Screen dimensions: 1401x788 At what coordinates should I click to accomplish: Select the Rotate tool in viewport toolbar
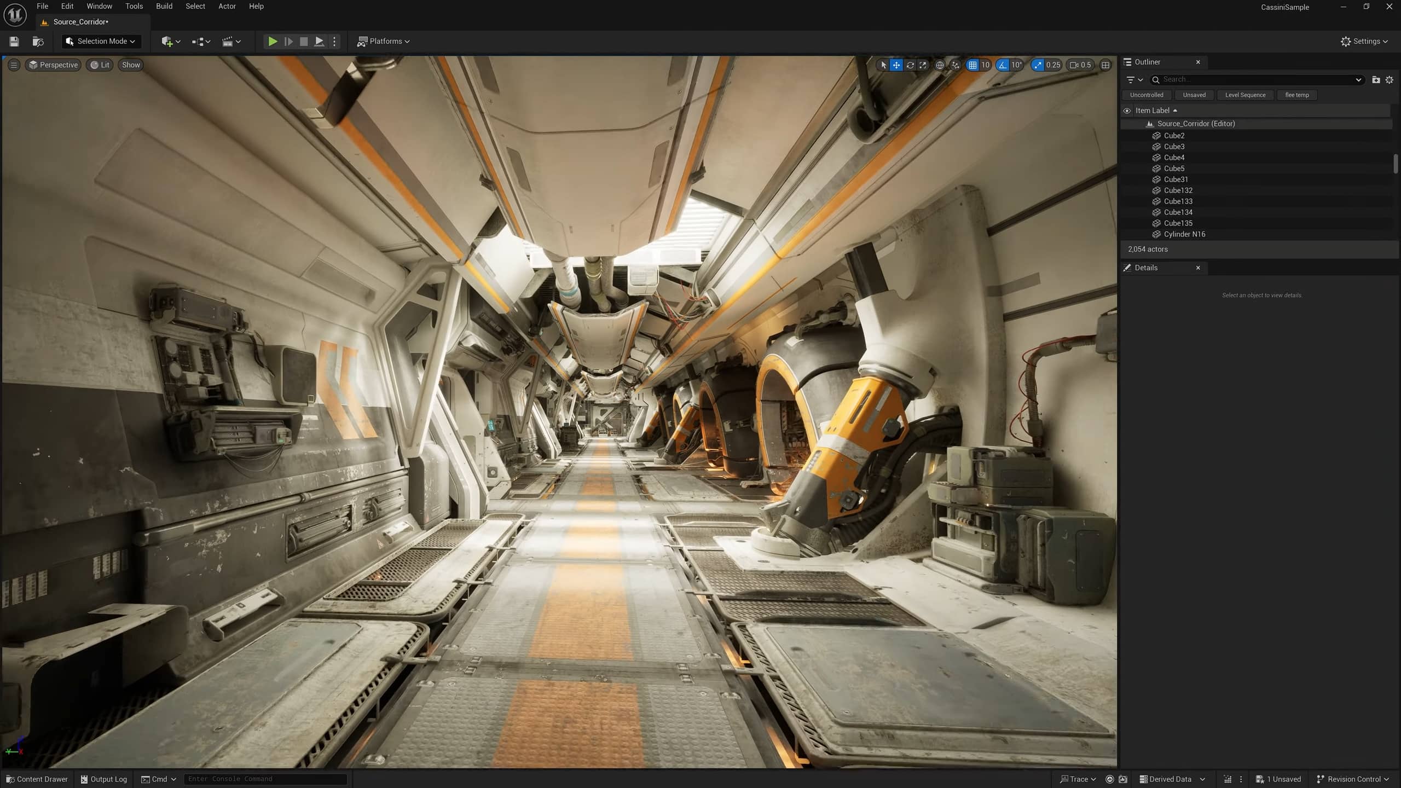click(x=910, y=65)
